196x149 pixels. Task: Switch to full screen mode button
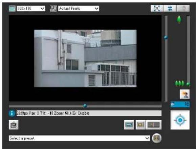pos(157,8)
